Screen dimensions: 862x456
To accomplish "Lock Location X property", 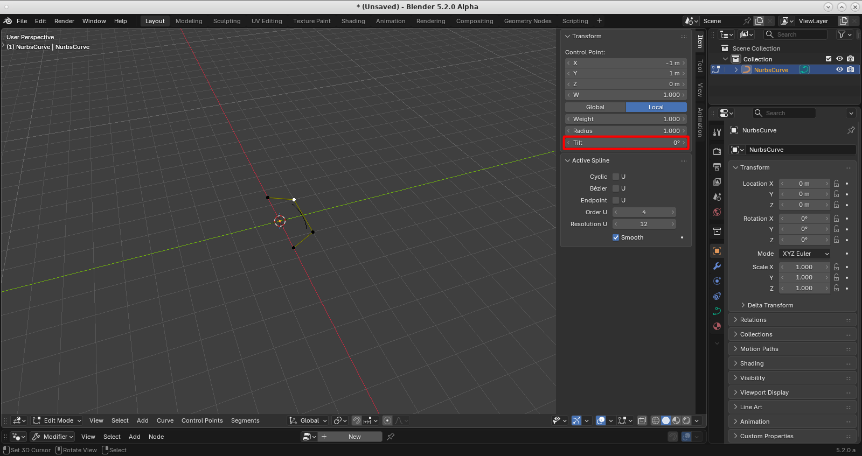I will (837, 184).
